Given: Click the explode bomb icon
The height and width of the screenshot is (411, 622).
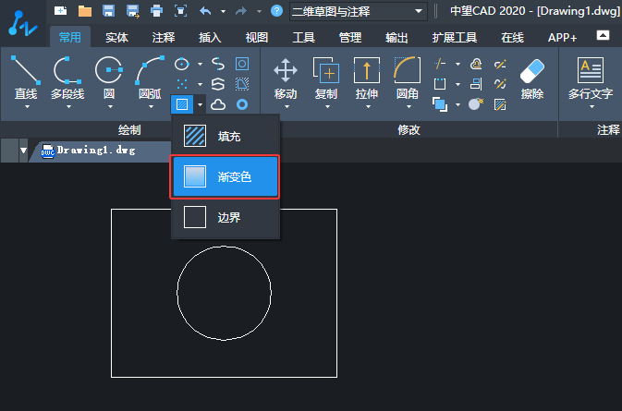Looking at the screenshot, I should point(476,104).
